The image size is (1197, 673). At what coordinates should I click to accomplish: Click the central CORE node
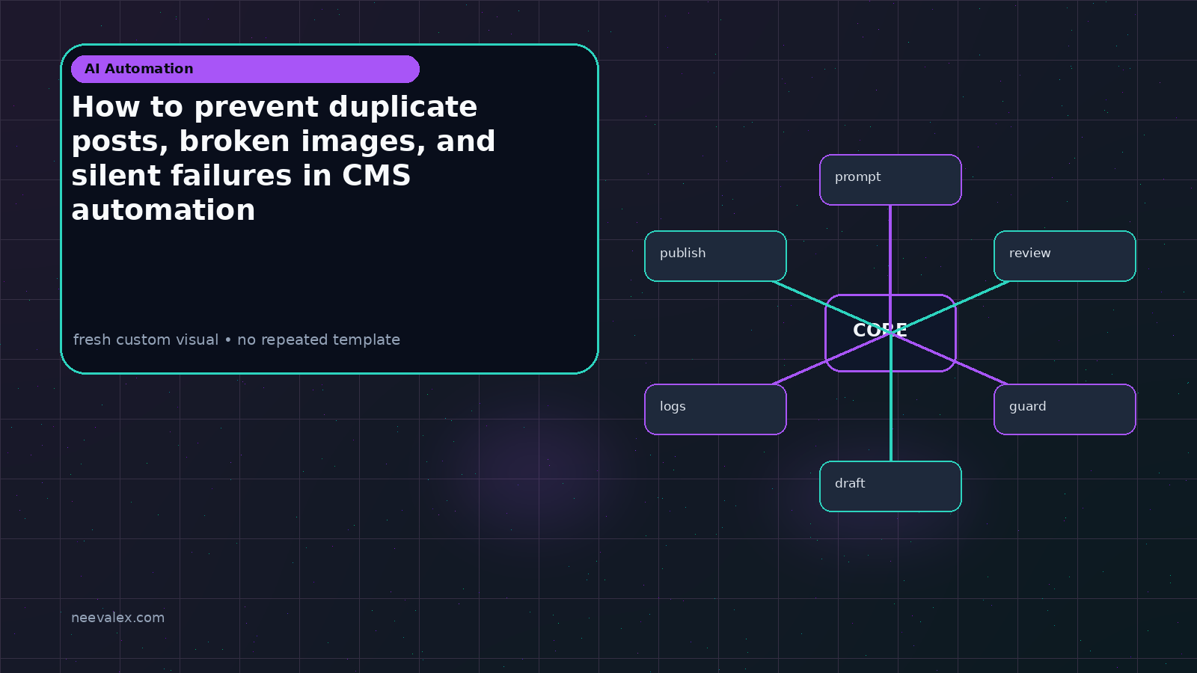(890, 333)
